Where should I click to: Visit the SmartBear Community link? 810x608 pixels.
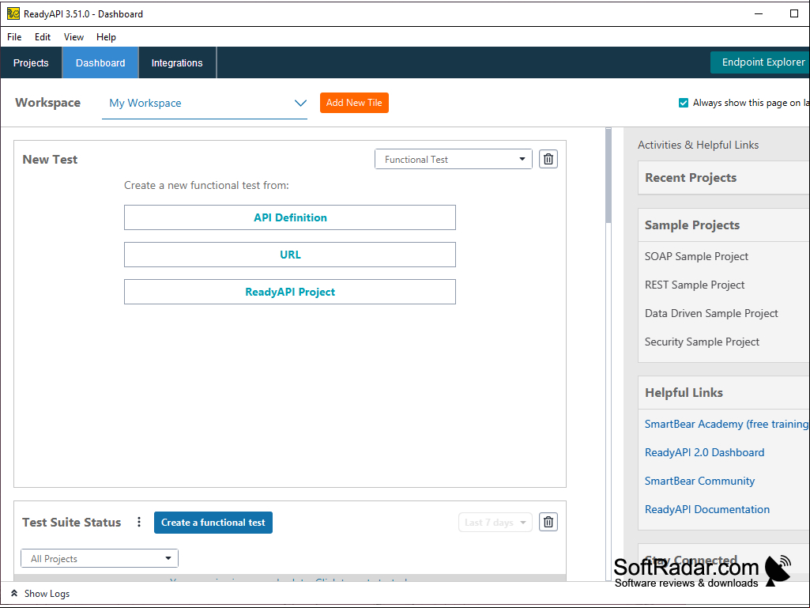[700, 481]
